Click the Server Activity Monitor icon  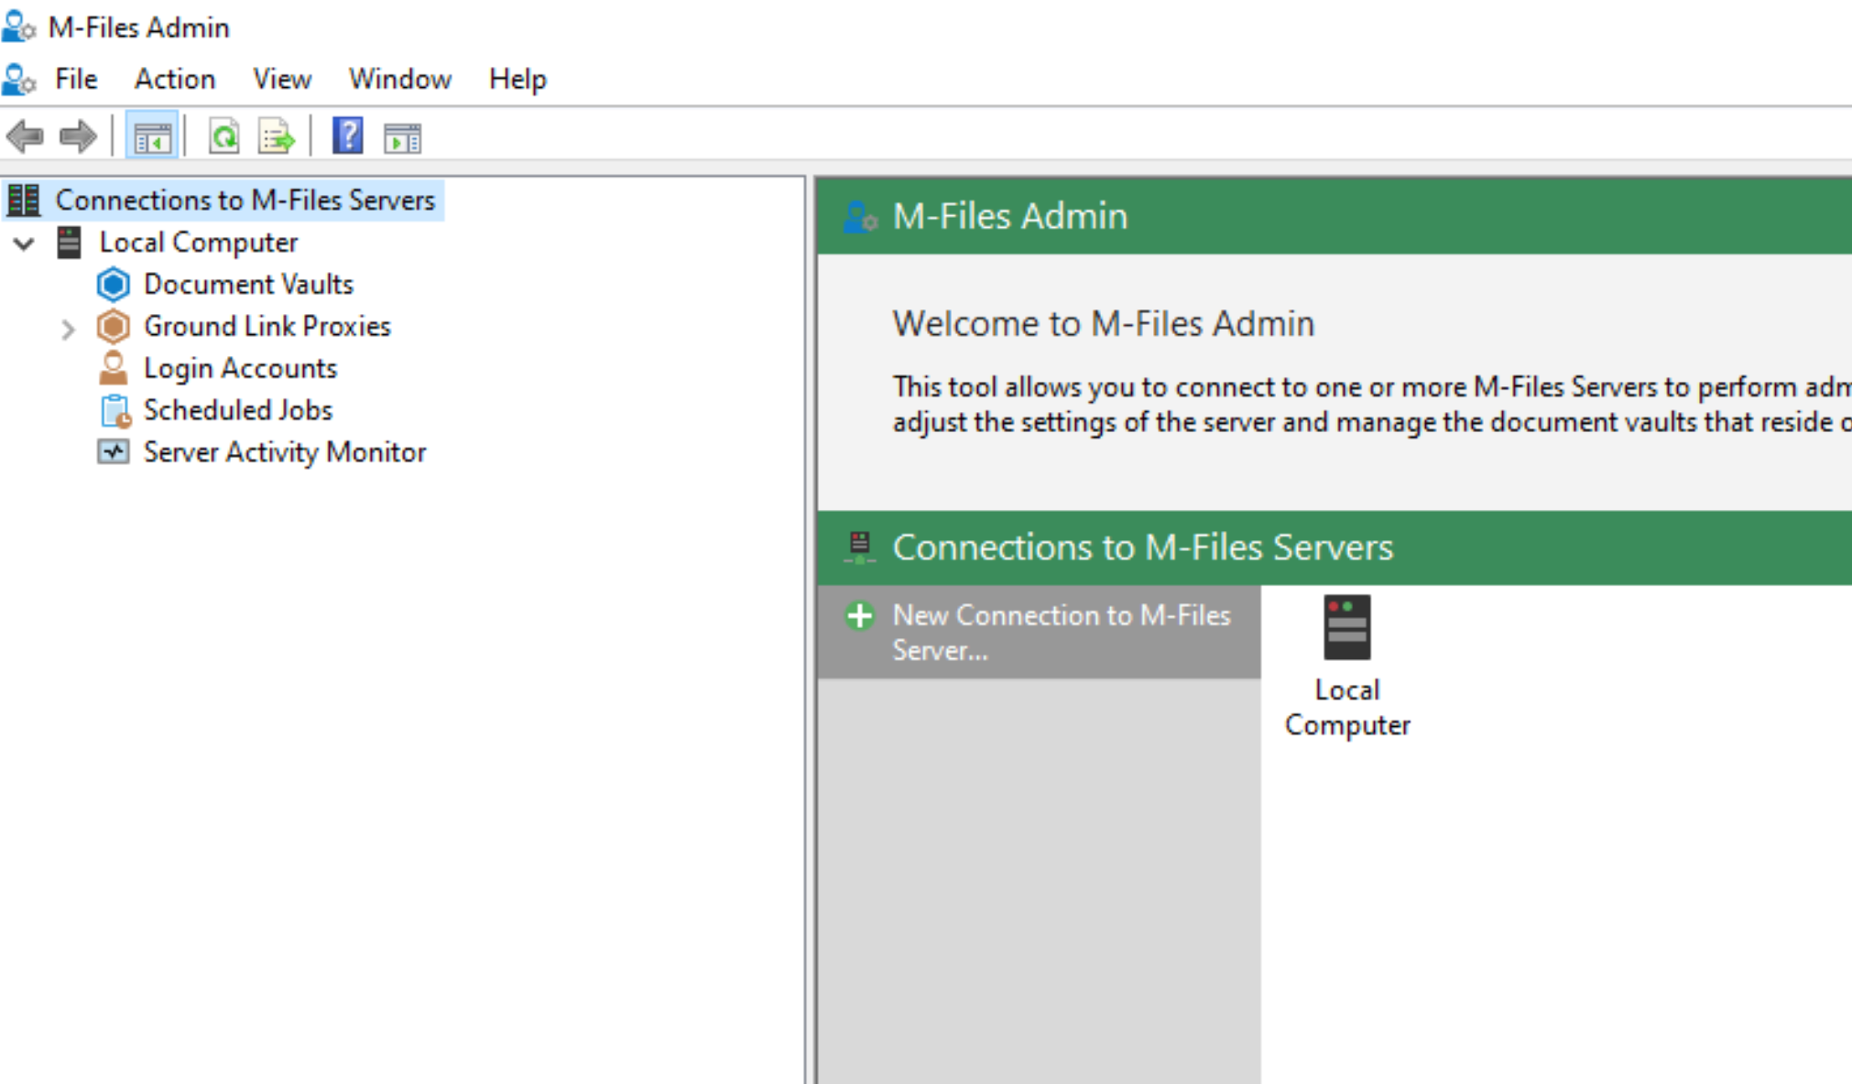click(x=114, y=452)
